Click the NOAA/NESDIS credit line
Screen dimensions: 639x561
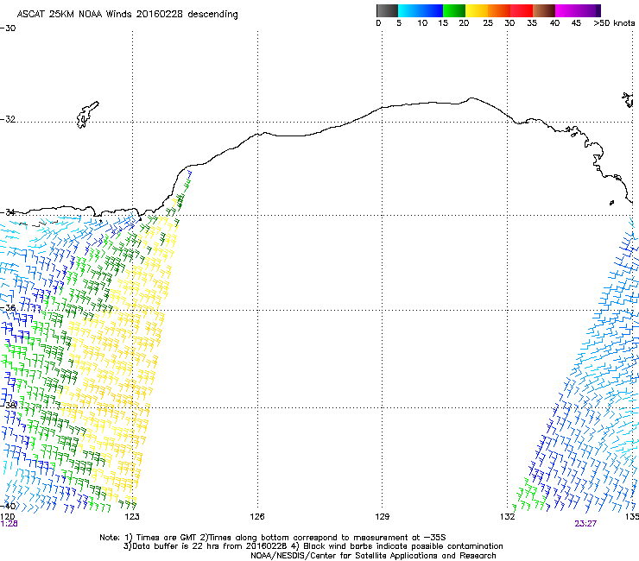(373, 556)
